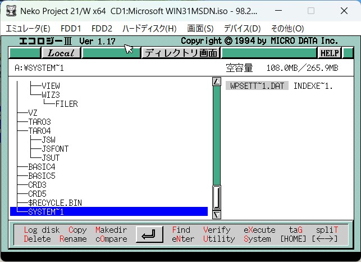361x262 pixels.
Task: Click the Utility command in the bottom bar
Action: click(219, 239)
